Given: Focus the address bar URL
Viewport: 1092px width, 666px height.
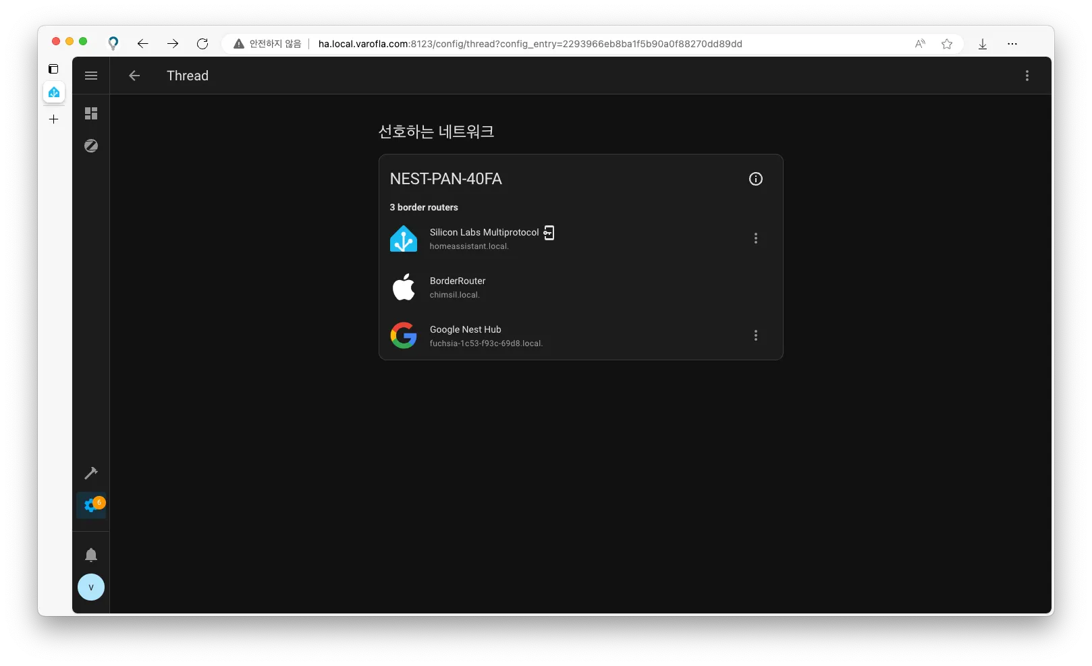Looking at the screenshot, I should click(x=530, y=44).
